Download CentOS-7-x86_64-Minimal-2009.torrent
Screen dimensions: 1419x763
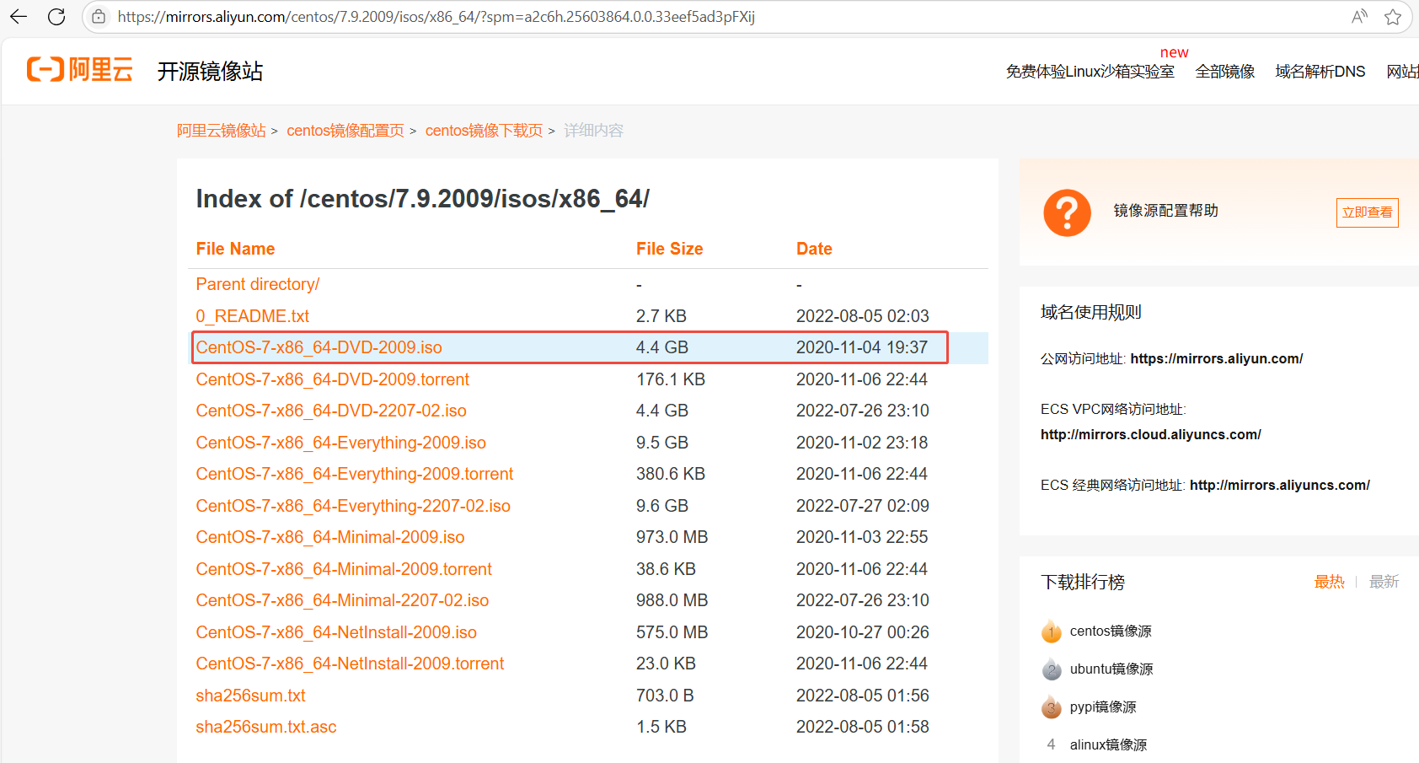click(x=344, y=569)
